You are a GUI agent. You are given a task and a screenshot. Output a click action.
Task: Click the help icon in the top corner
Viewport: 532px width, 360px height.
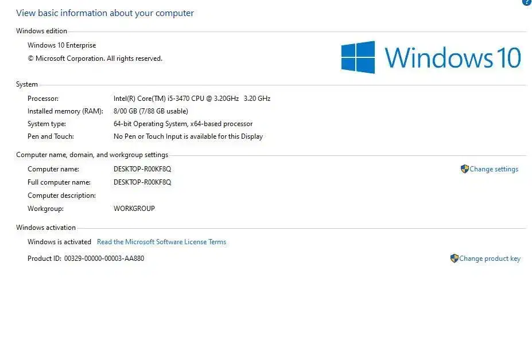[527, 2]
